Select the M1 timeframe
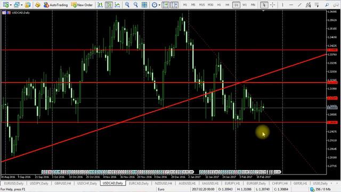Screen dimensions: 341x192 coord(185,5)
